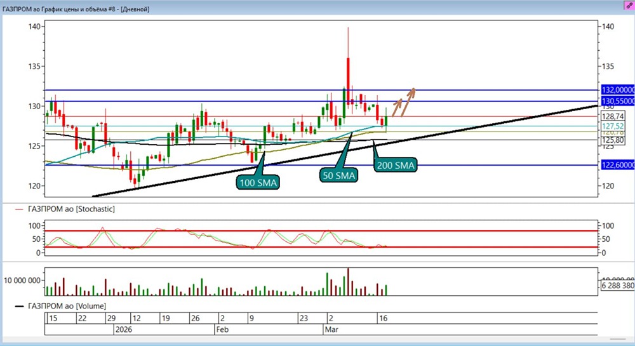Select the upper red stochastic overbought line
Viewport: 635px width, 346px height.
pos(321,231)
